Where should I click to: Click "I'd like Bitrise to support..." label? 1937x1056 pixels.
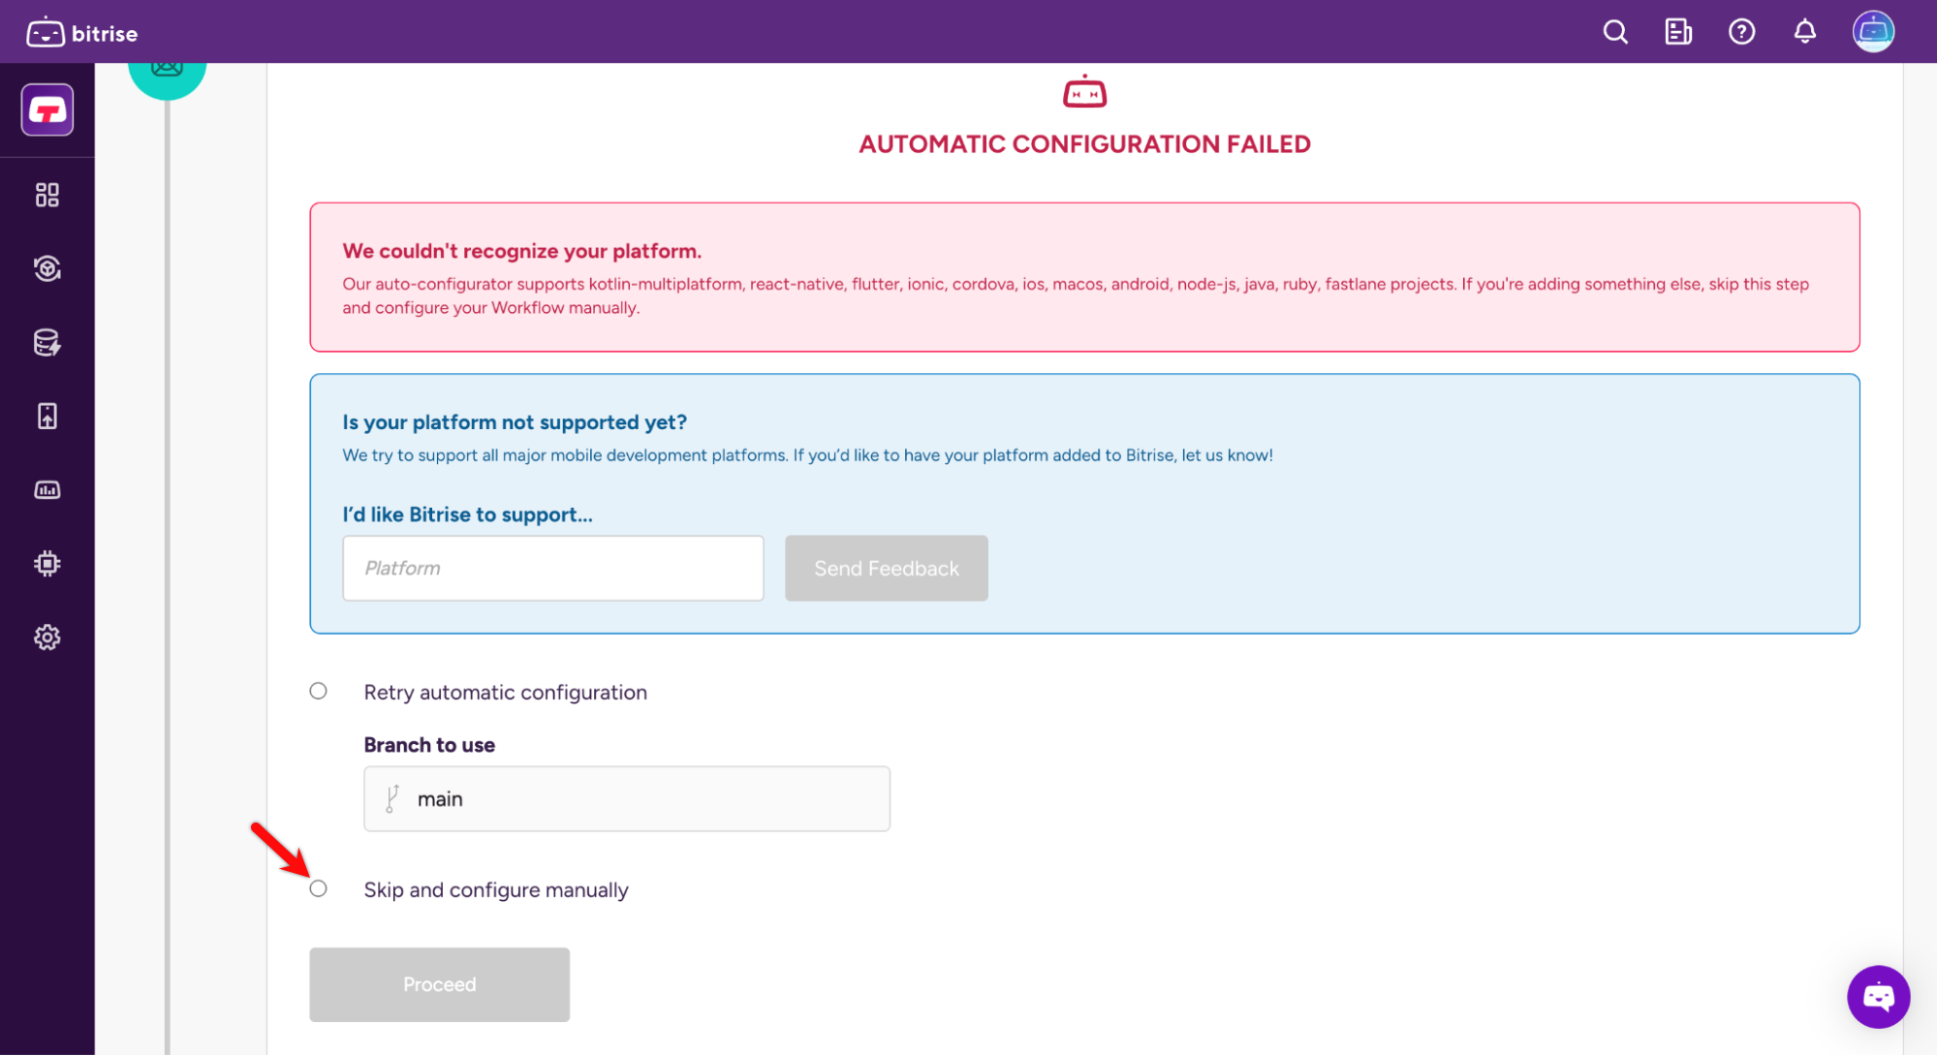click(468, 515)
